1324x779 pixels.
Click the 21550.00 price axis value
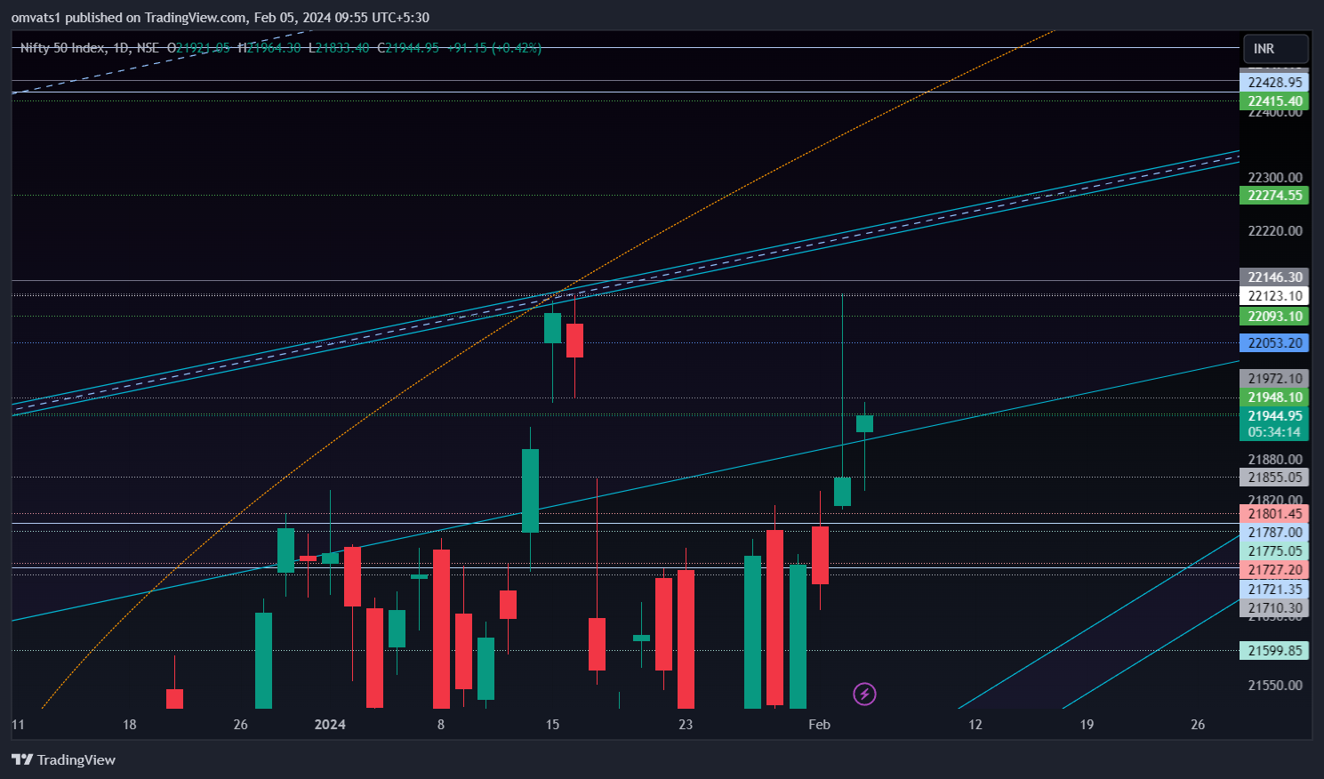1275,686
